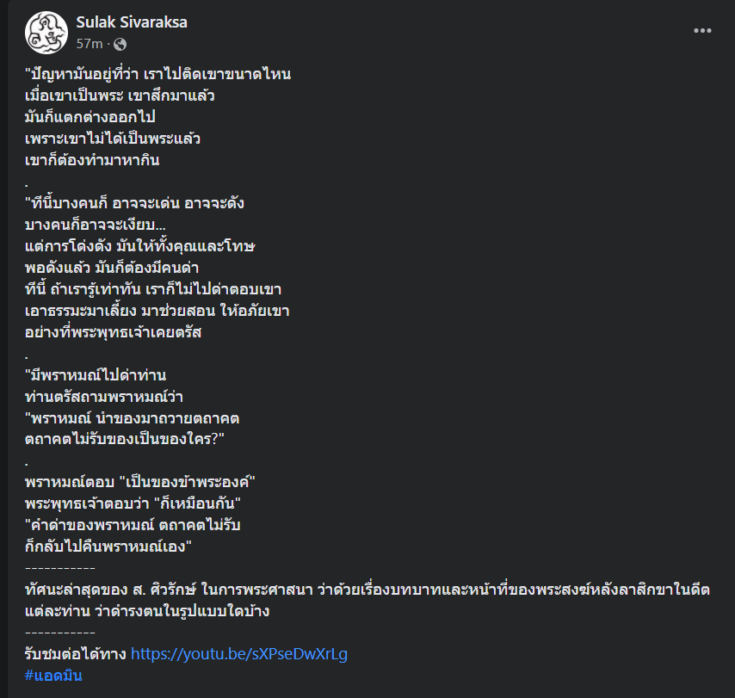The height and width of the screenshot is (698, 735).
Task: Click the #แอดมิน hashtag
Action: coord(53,676)
